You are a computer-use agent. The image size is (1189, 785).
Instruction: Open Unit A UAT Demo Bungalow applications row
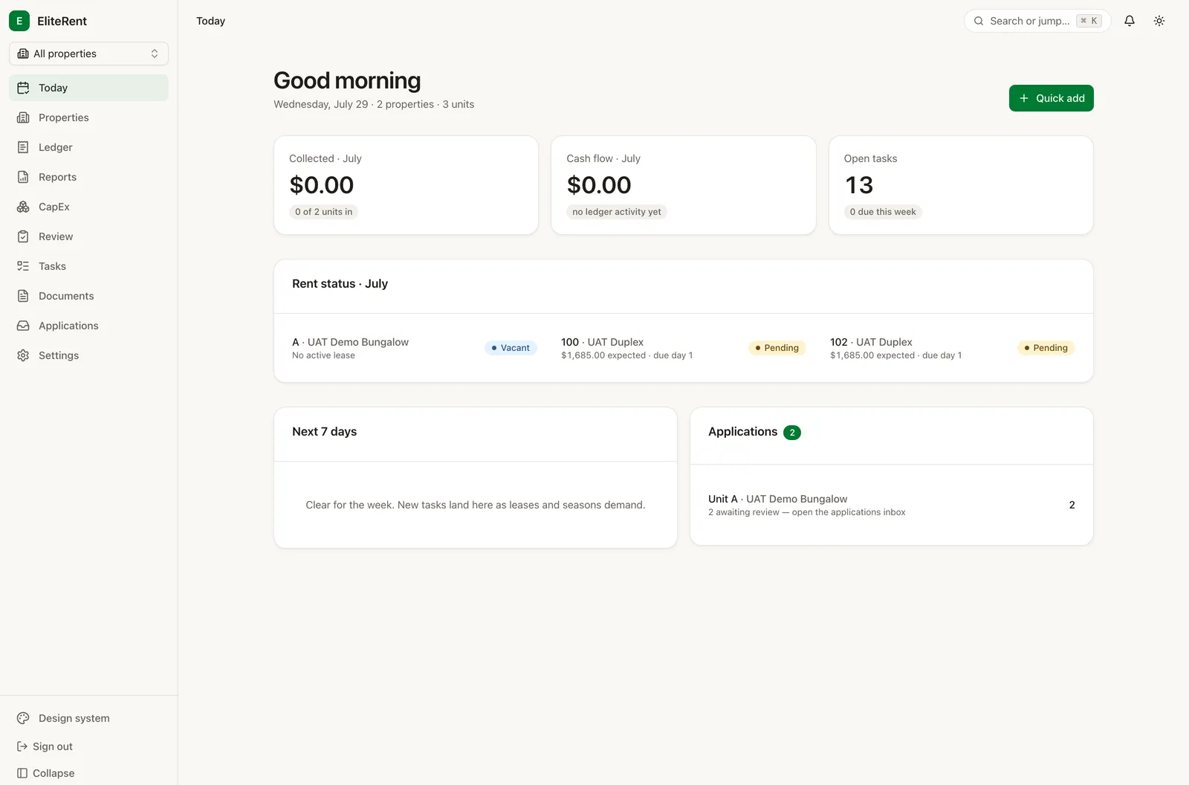click(892, 505)
